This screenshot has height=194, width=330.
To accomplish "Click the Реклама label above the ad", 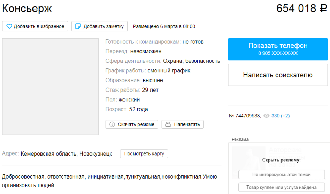I will point(240,139).
